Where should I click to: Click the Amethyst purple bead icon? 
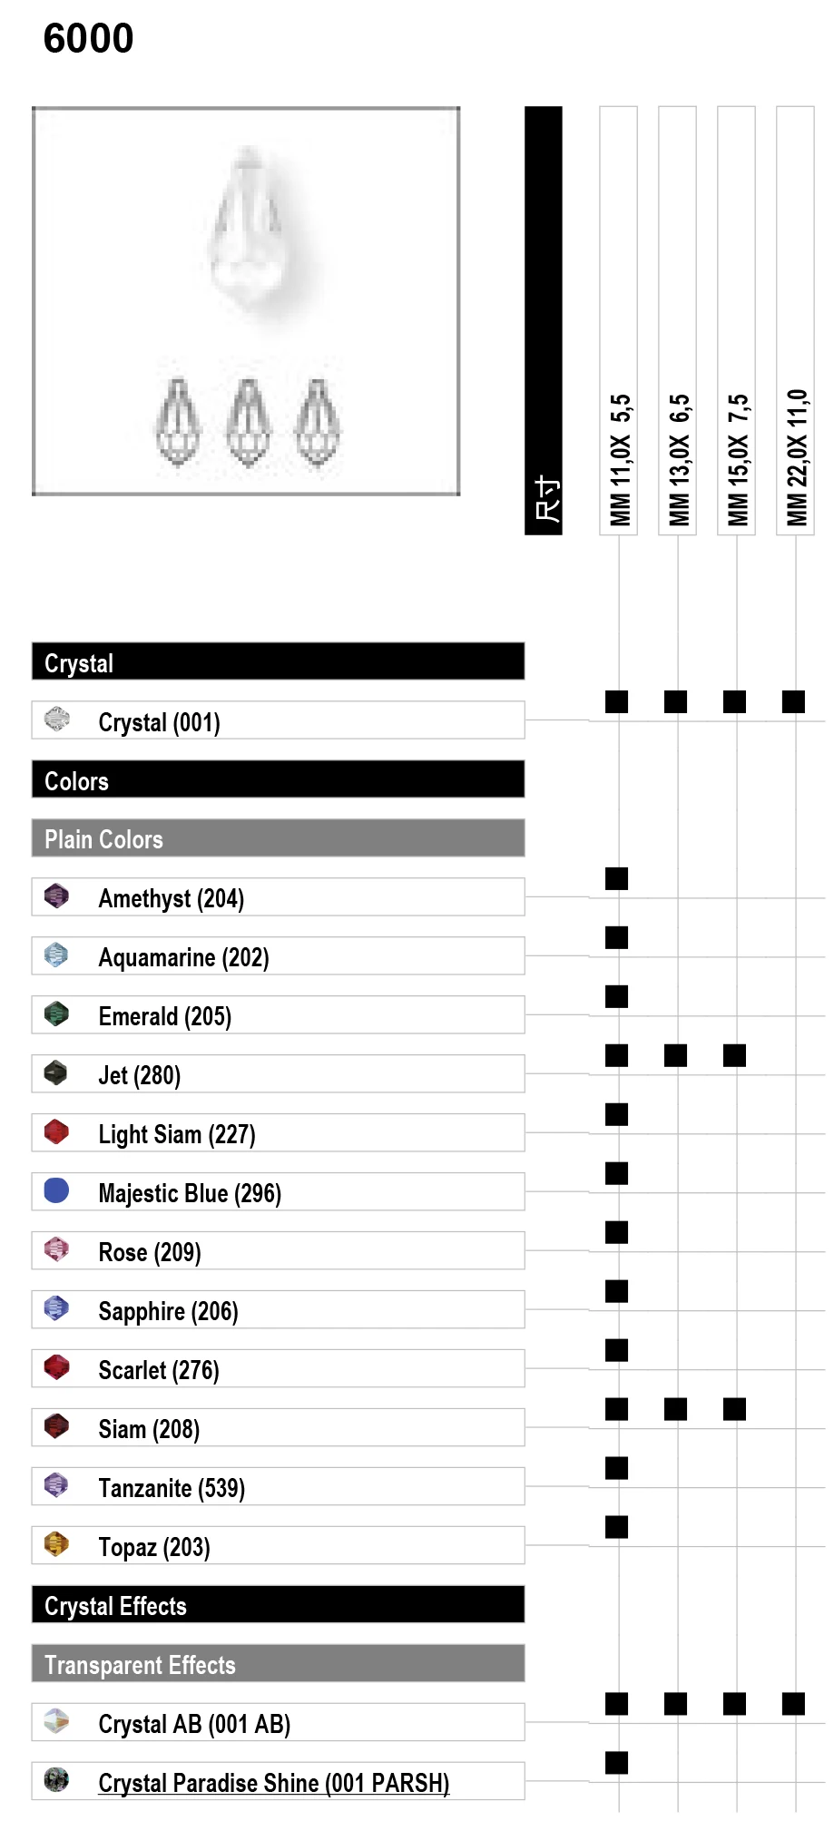[x=56, y=896]
